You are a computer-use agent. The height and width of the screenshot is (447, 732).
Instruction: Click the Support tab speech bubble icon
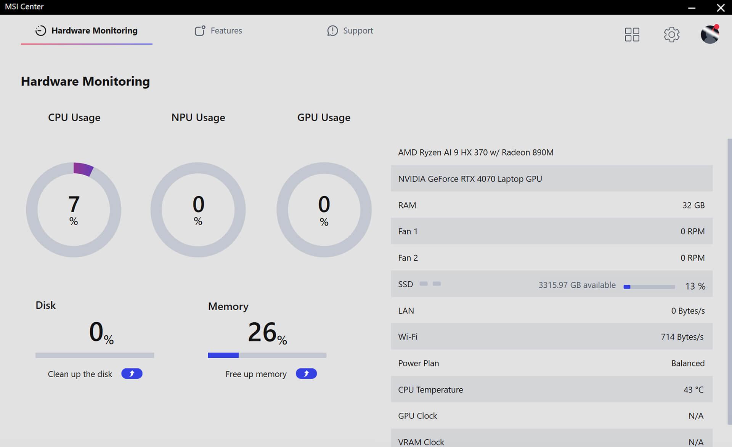click(332, 31)
